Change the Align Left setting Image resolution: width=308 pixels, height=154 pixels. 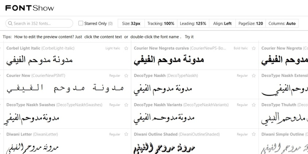[222, 23]
